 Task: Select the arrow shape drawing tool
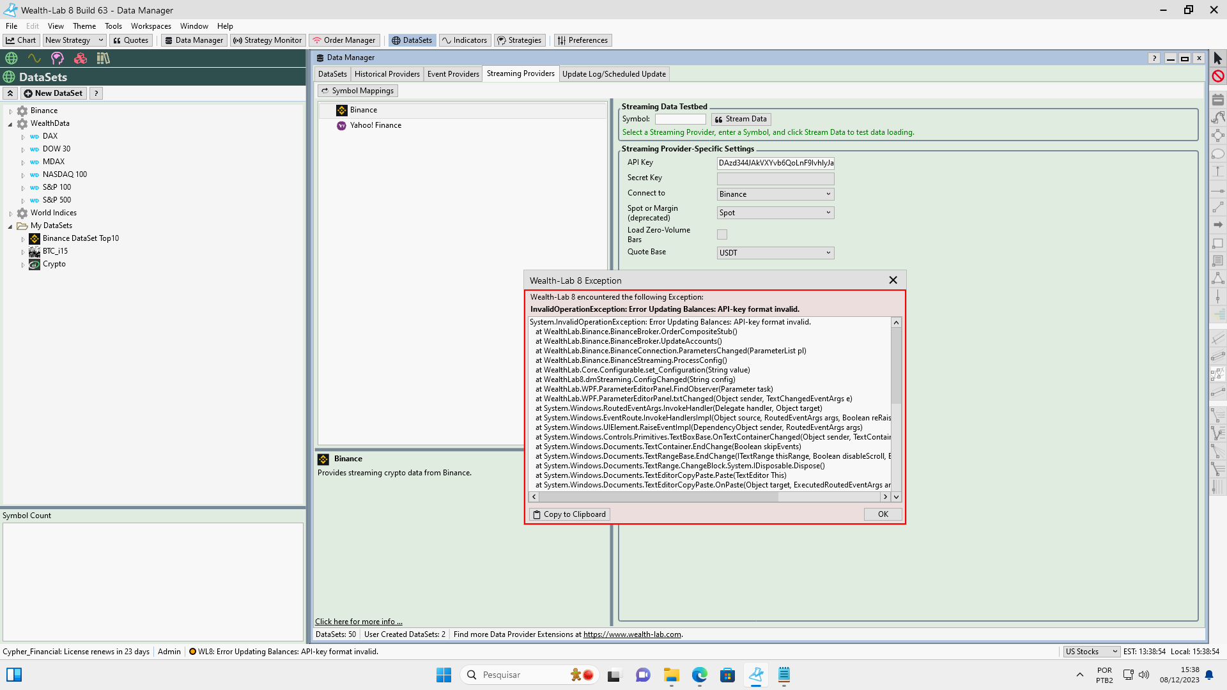(x=1218, y=225)
